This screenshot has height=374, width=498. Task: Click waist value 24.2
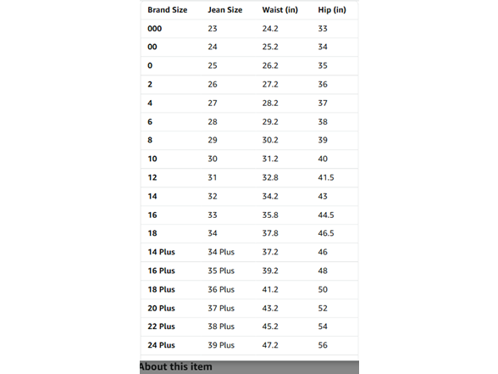coord(270,29)
